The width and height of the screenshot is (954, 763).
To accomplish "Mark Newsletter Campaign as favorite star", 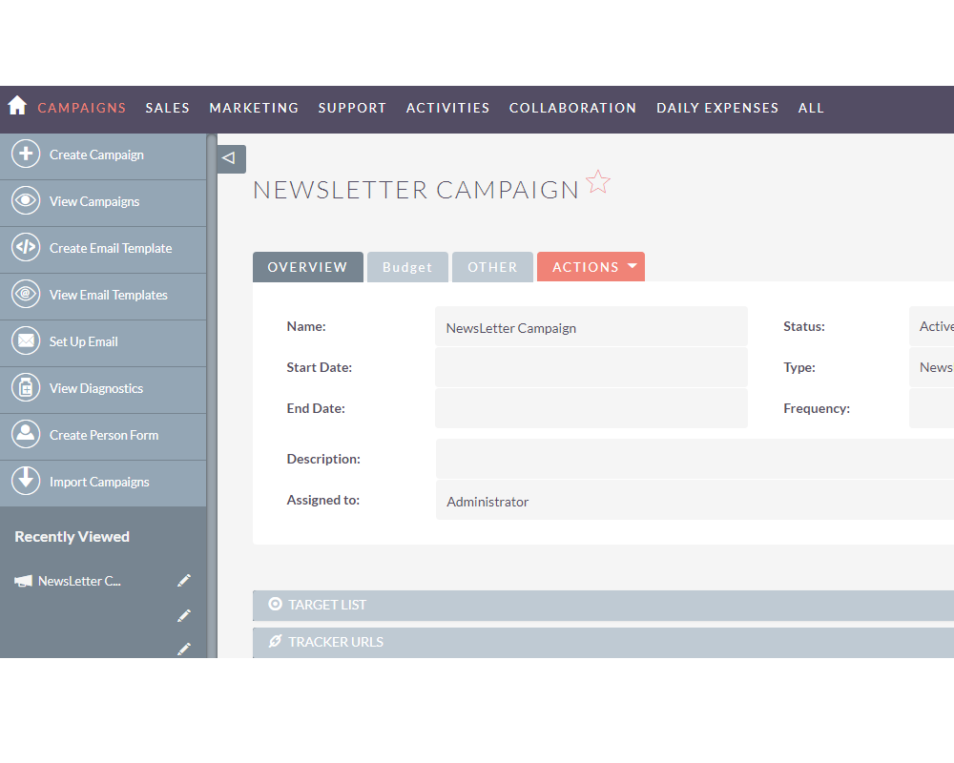I will [x=598, y=182].
